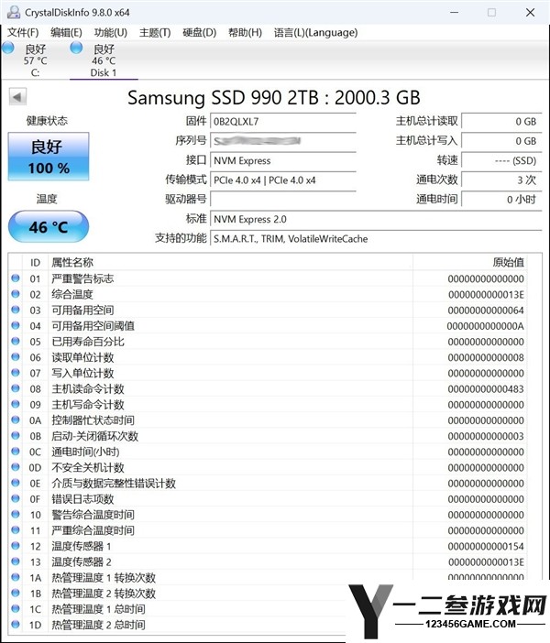
Task: Click status dot for 严重综合温度时间 row
Action: coord(16,529)
